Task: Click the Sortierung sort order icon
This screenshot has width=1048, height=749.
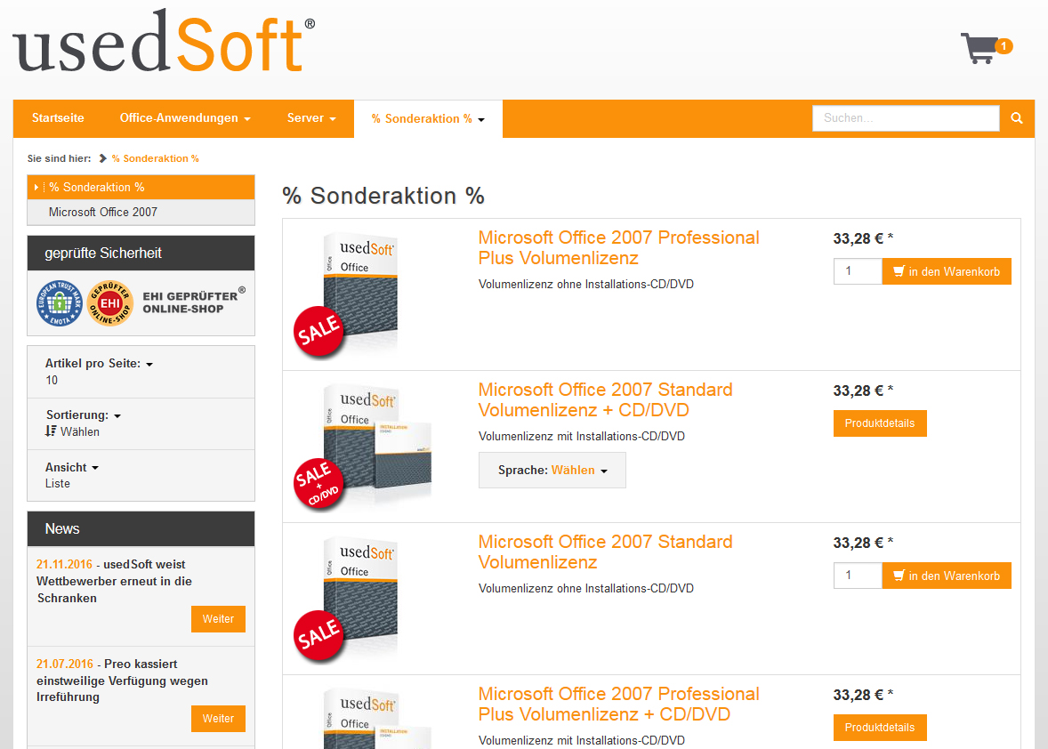Action: (51, 431)
